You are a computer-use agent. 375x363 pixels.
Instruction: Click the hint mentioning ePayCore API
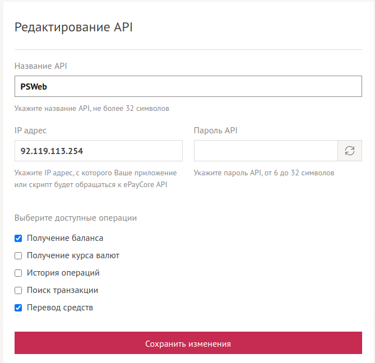point(95,179)
